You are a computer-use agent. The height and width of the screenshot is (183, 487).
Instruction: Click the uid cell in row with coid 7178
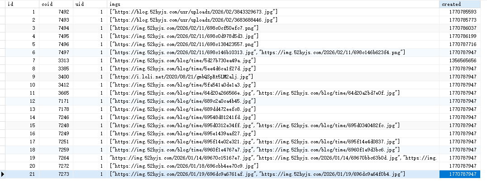pyautogui.click(x=90, y=109)
